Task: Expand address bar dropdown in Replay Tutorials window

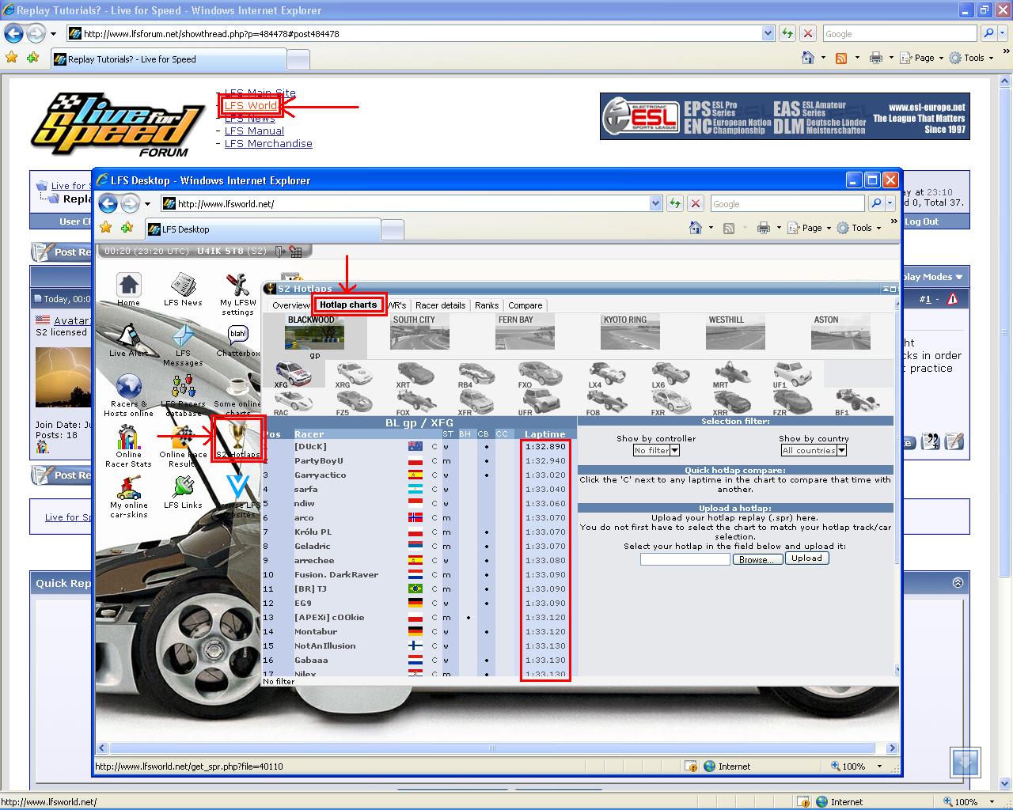Action: click(x=768, y=33)
